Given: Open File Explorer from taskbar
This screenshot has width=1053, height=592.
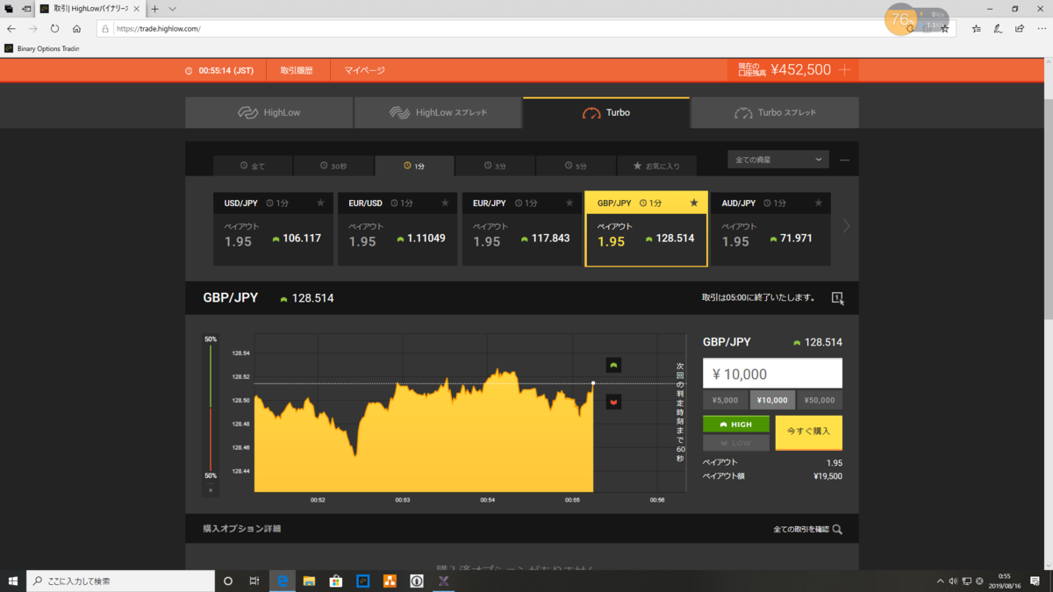Looking at the screenshot, I should coord(309,581).
